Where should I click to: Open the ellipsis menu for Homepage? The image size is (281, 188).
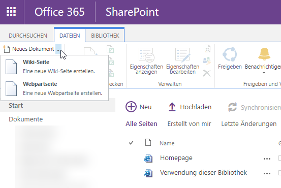(267, 159)
